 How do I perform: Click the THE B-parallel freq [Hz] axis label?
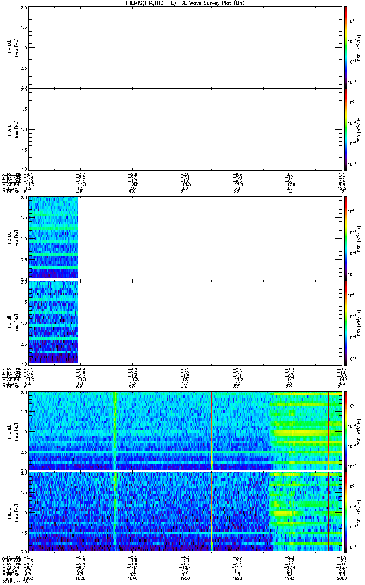(x=17, y=512)
